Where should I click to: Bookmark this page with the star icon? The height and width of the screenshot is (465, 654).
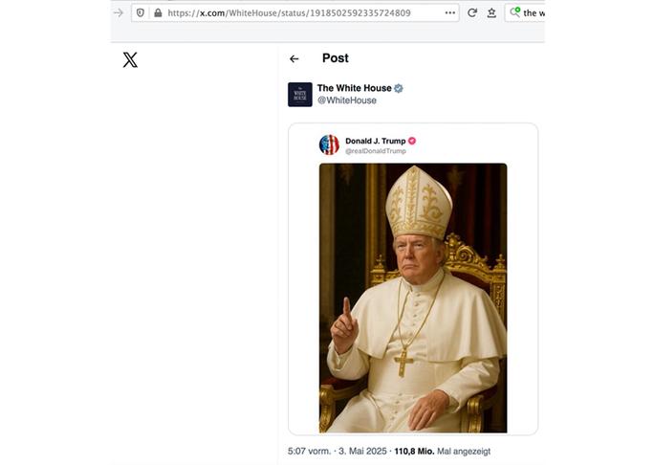click(x=491, y=12)
